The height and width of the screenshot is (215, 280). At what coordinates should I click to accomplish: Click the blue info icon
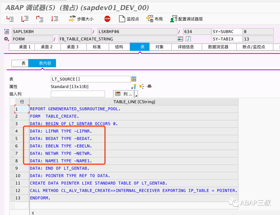coord(188,39)
